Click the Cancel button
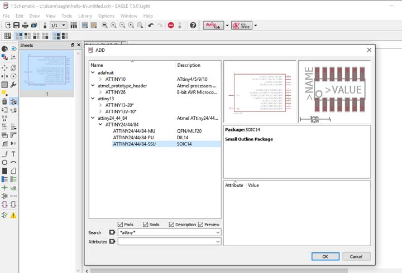Screen dimensions: 402x273 click(x=356, y=256)
